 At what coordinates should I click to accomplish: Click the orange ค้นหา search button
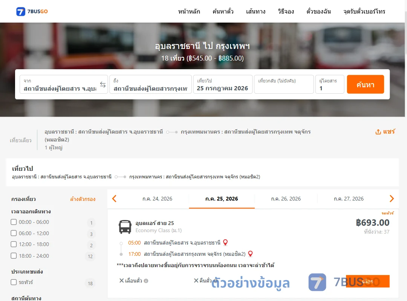365,84
